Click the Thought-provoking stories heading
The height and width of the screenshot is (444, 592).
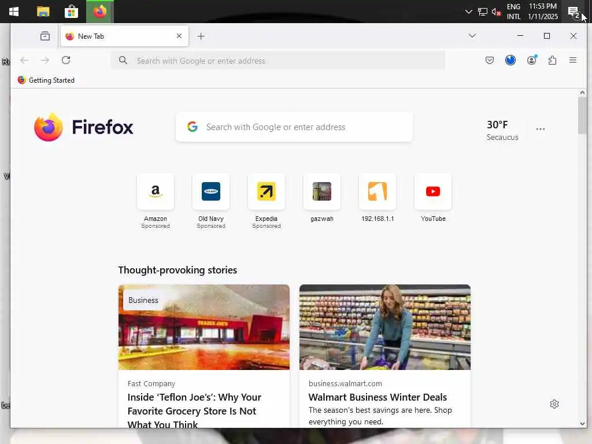177,270
